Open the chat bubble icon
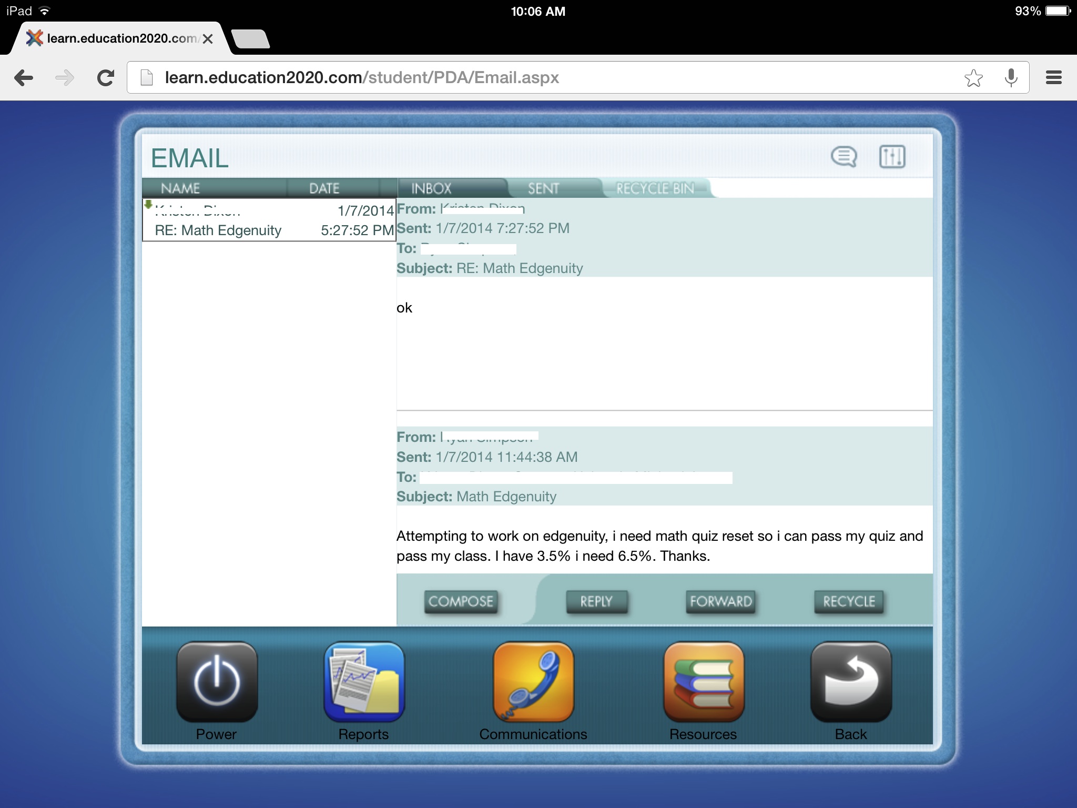1077x808 pixels. click(844, 157)
